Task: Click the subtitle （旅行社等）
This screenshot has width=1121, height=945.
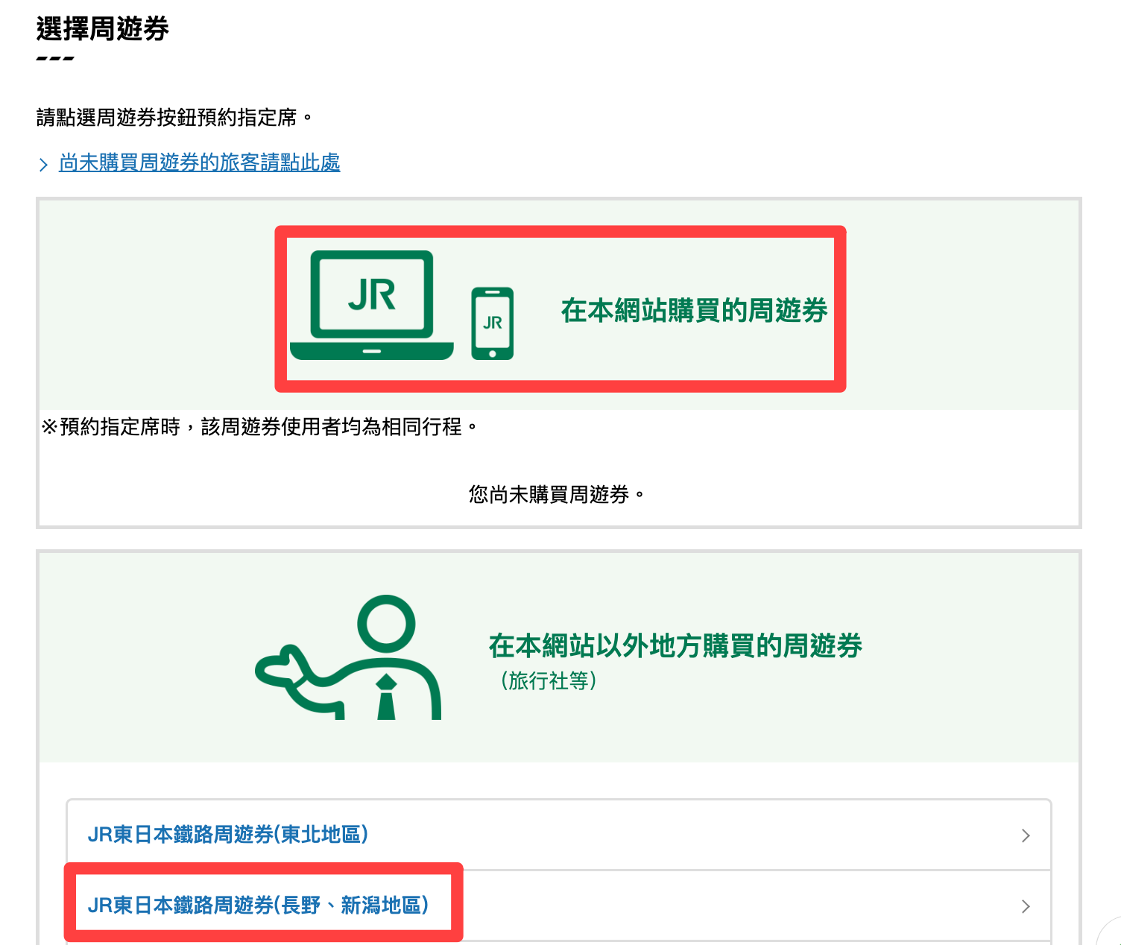Action: (549, 680)
